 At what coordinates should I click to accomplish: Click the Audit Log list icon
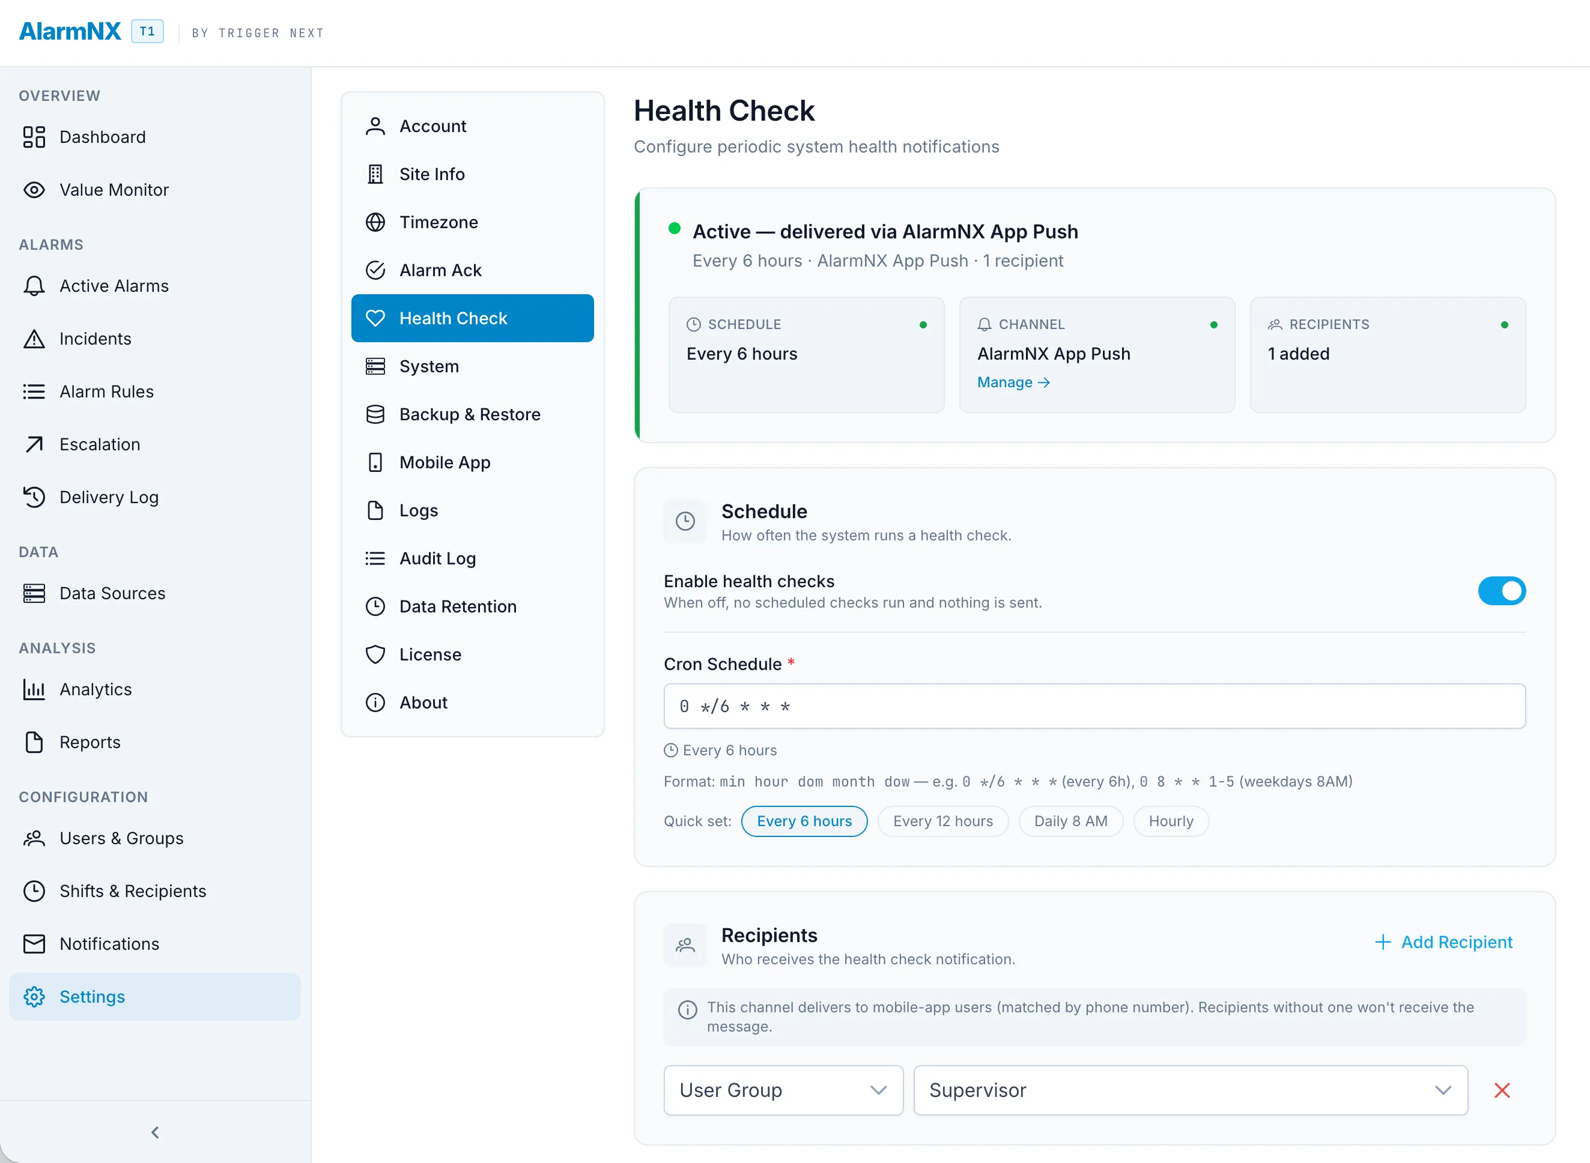click(x=375, y=558)
